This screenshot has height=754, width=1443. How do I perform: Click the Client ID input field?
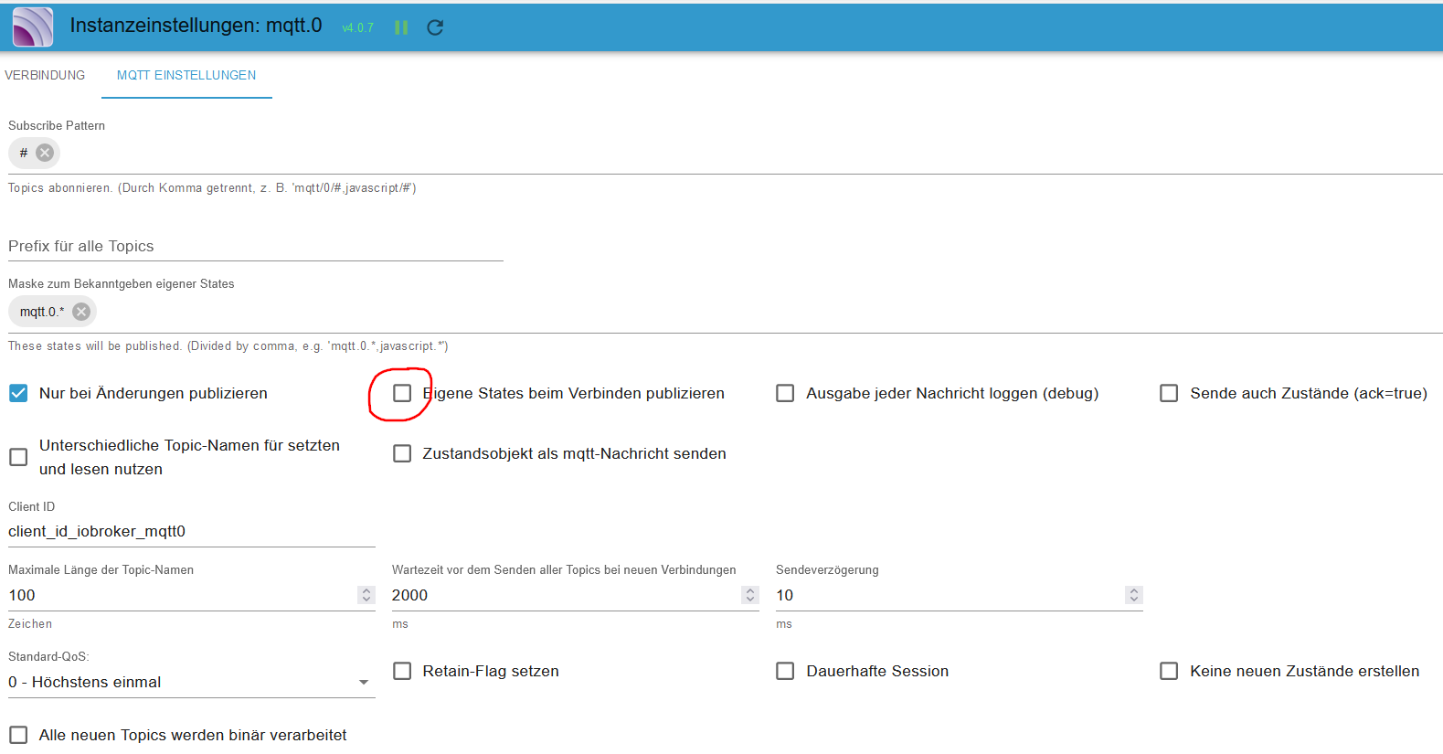[191, 531]
